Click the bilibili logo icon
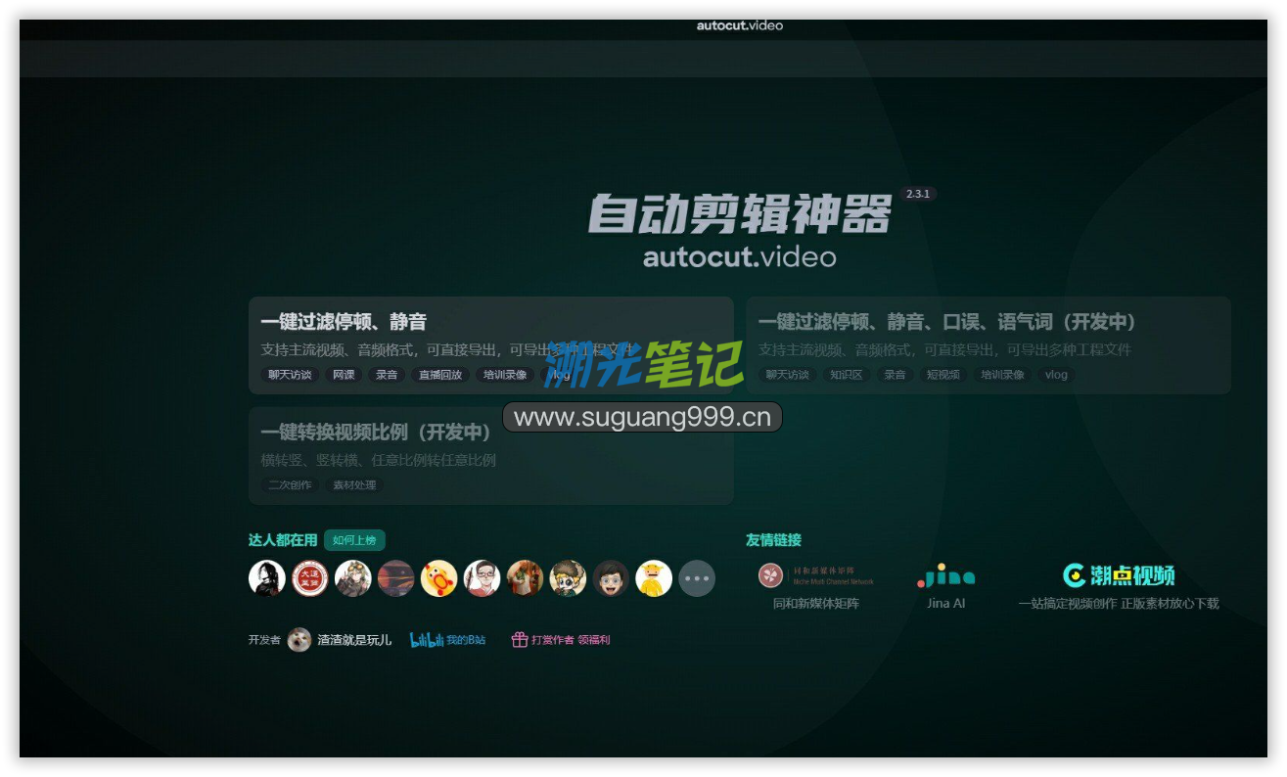The image size is (1287, 777). click(x=427, y=640)
